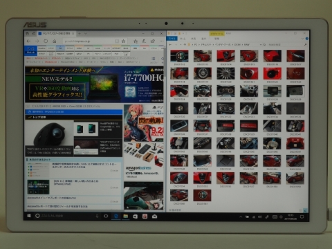Open a new Edge tab
This screenshot has width=332, height=249.
click(x=80, y=34)
